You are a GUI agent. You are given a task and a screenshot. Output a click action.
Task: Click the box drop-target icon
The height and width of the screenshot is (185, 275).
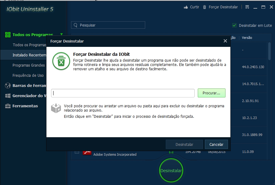click(x=56, y=108)
